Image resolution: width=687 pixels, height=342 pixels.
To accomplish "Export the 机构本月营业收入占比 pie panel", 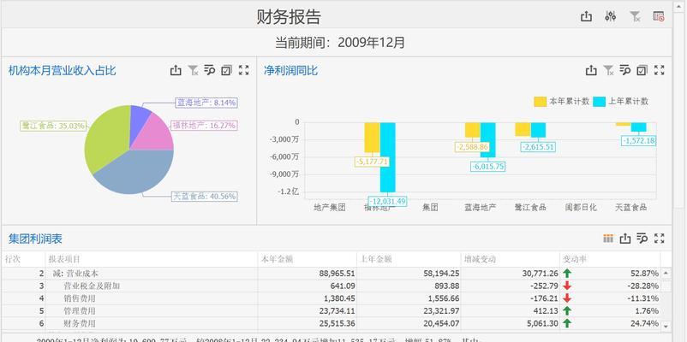I will pos(176,70).
